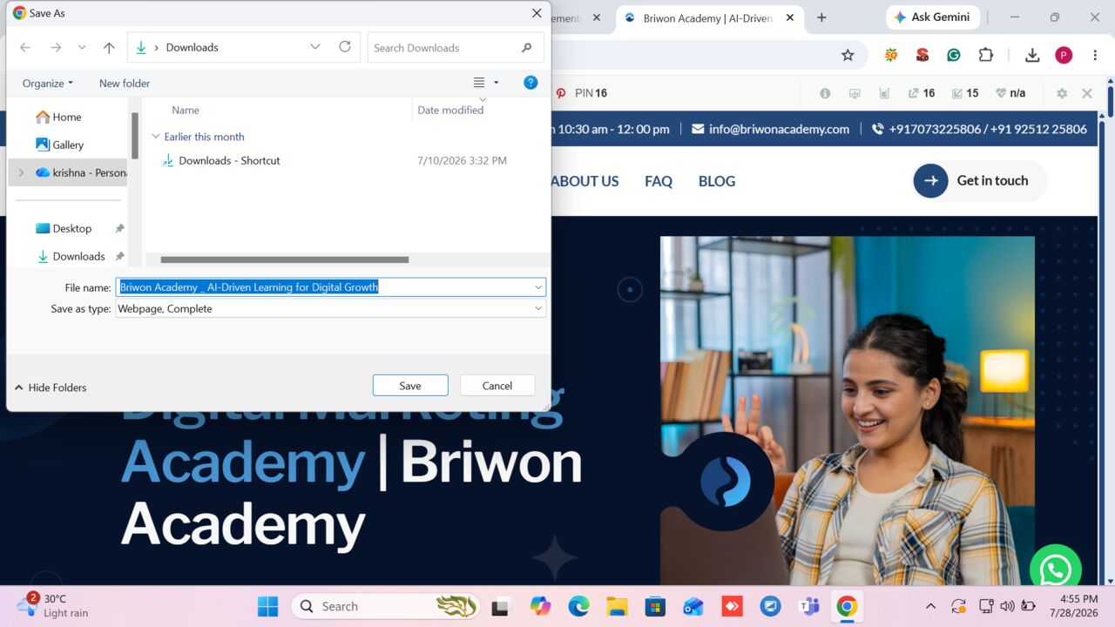
Task: Open the BLOG menu item
Action: point(717,181)
